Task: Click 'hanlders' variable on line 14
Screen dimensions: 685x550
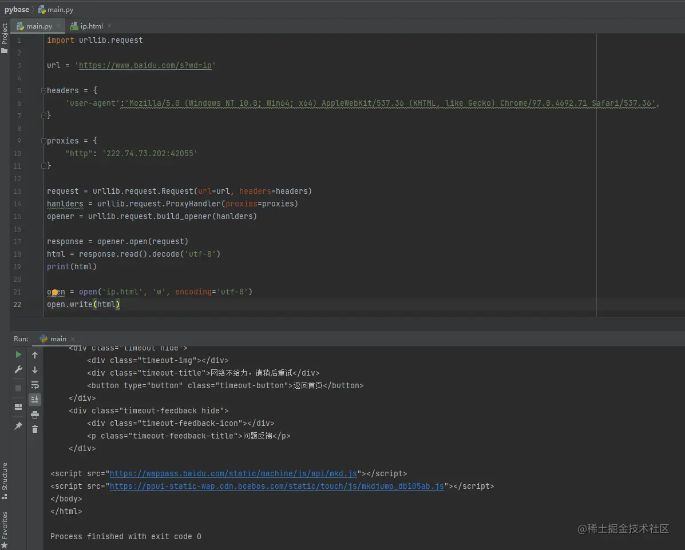Action: tap(65, 204)
